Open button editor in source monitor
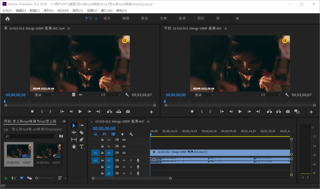Image resolution: width=320 pixels, height=189 pixels. click(x=151, y=112)
